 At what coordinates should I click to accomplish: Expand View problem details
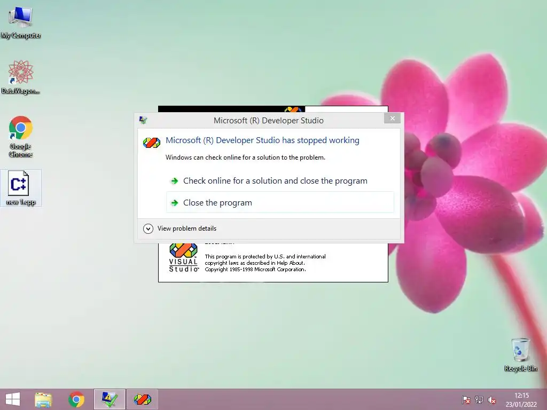(180, 228)
